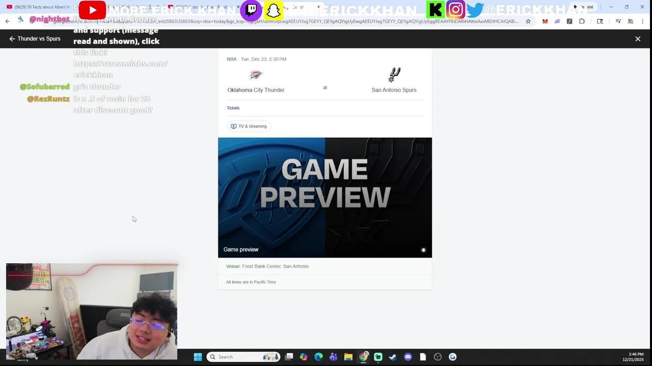Open the MetaMask fox extension
Screen dimensions: 652x366
(545, 21)
